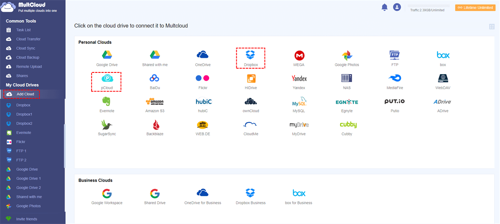This screenshot has height=224, width=500.
Task: Connect MySQL database
Action: 299,105
